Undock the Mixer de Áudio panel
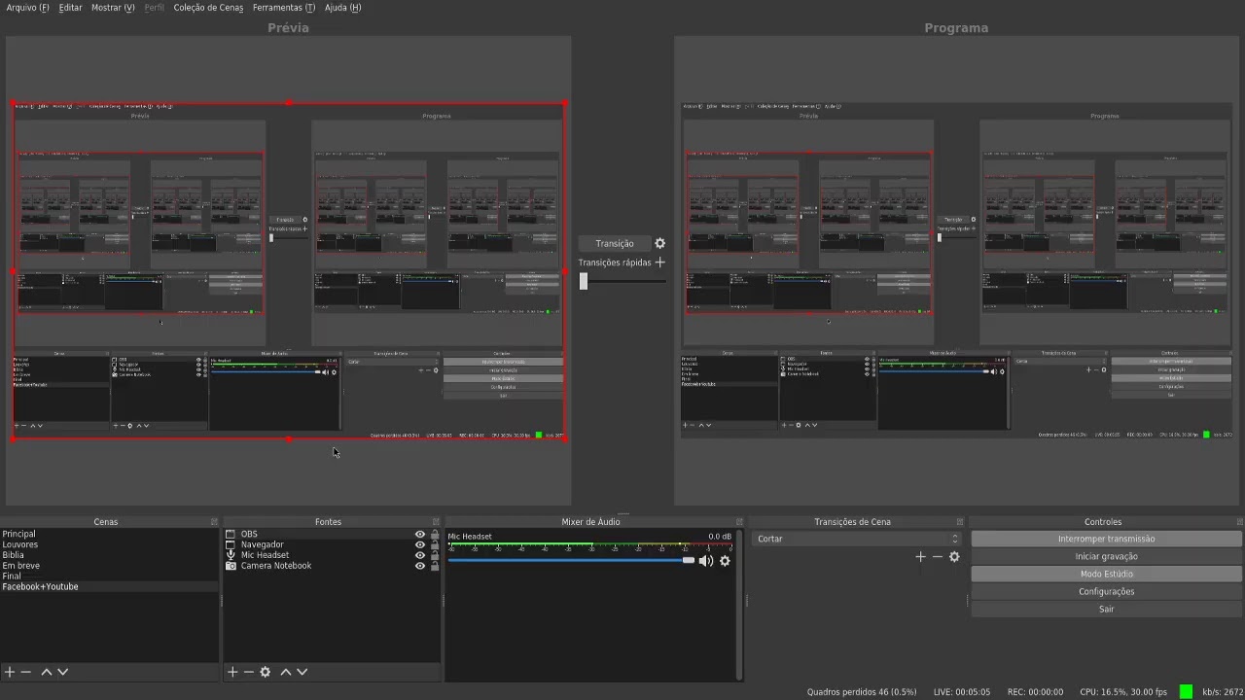The width and height of the screenshot is (1245, 700). 739,522
